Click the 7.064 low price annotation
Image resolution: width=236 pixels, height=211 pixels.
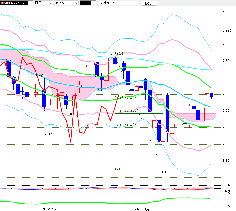(48, 134)
